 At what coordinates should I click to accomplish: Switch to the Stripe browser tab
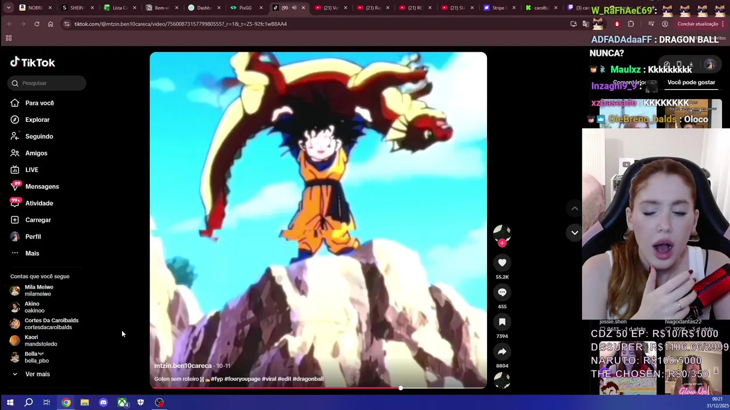[498, 8]
